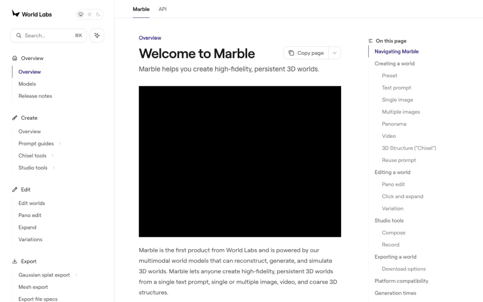Click the copy icon in Copy page button
The image size is (483, 302).
(291, 53)
